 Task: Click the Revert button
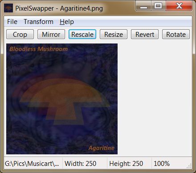point(145,34)
